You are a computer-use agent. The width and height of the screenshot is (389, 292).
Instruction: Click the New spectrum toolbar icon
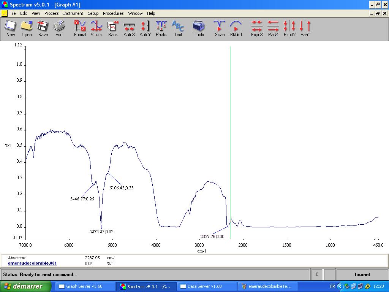coord(11,29)
